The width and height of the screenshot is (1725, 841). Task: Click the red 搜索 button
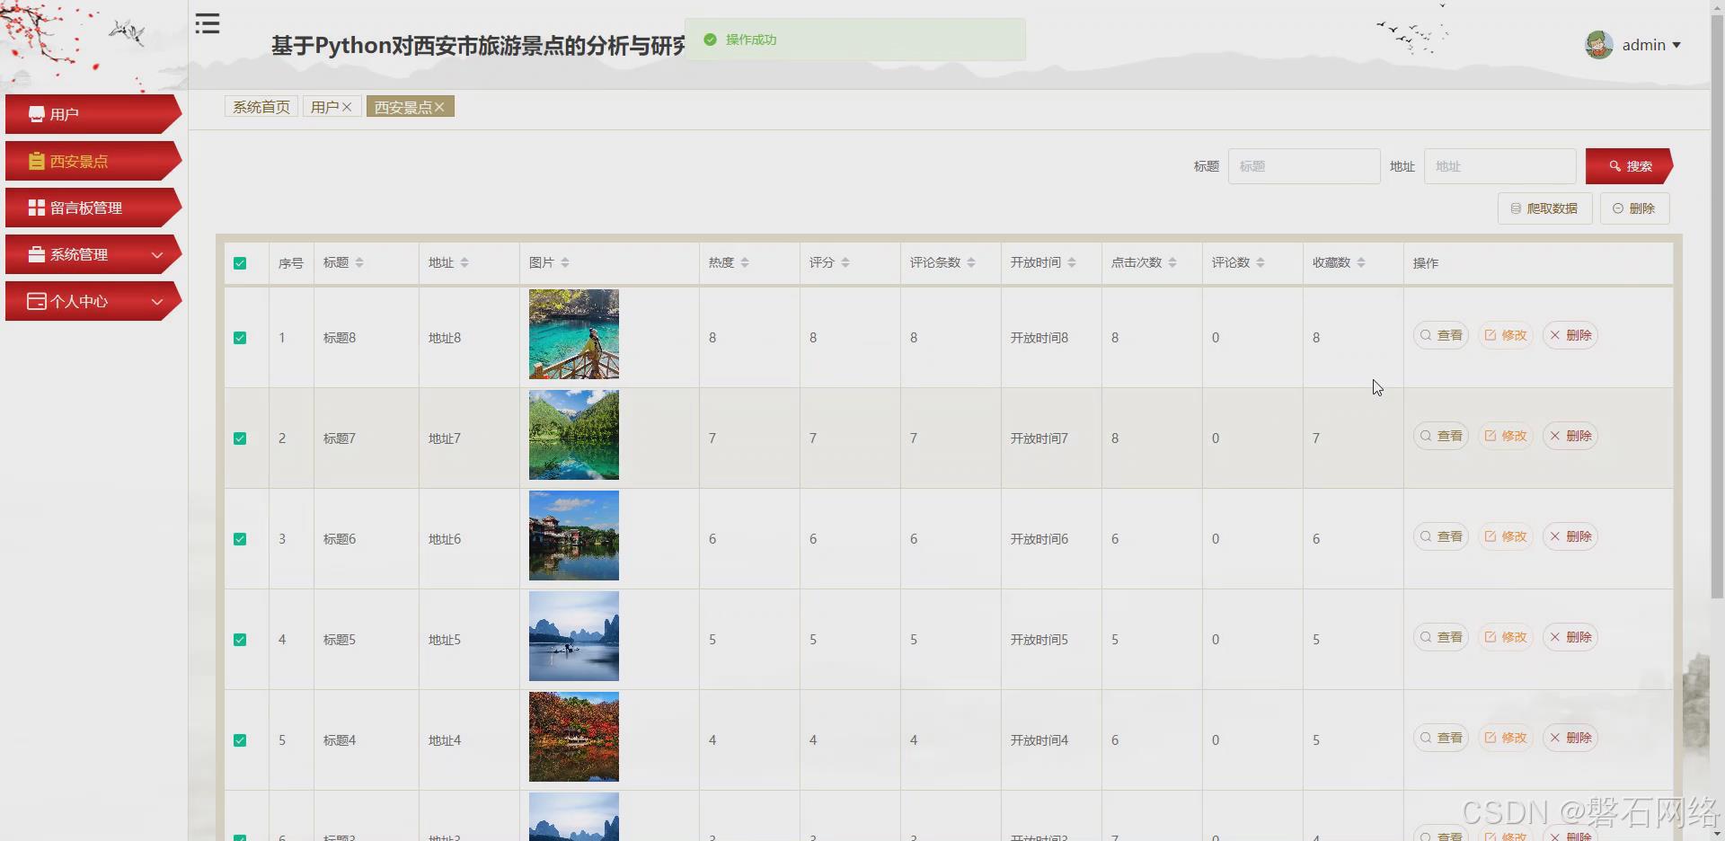pyautogui.click(x=1629, y=166)
